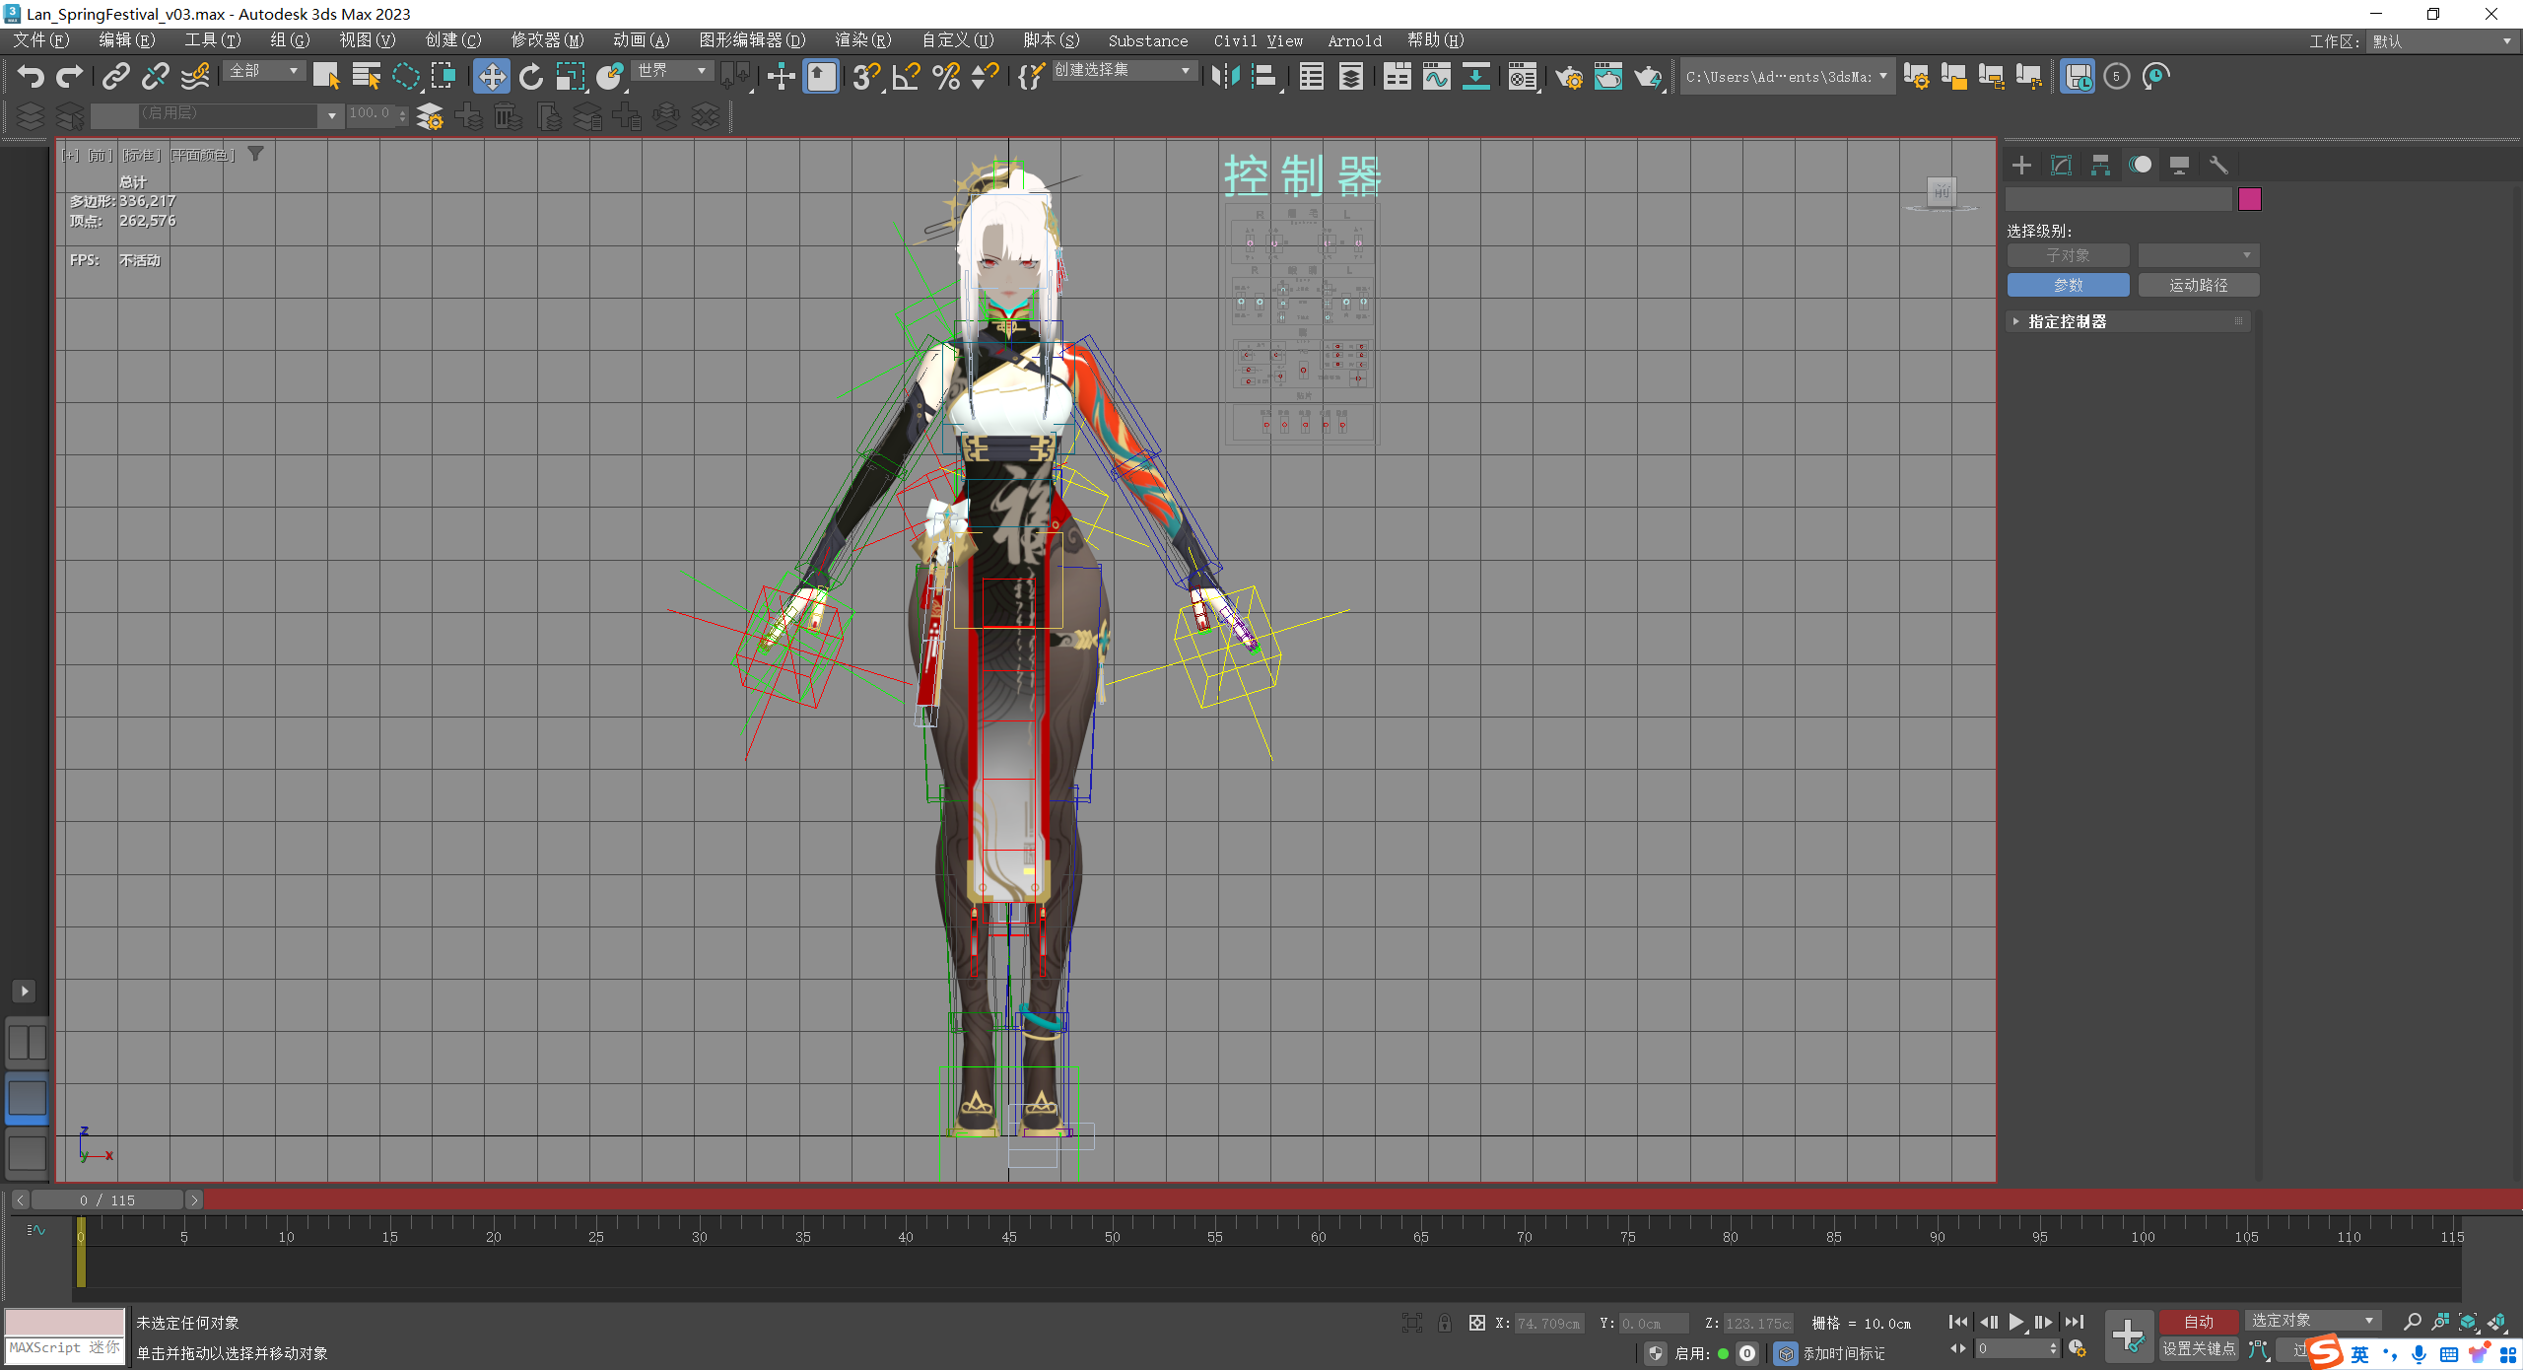Viewport: 2523px width, 1370px height.
Task: Select the Link objects tool
Action: (116, 76)
